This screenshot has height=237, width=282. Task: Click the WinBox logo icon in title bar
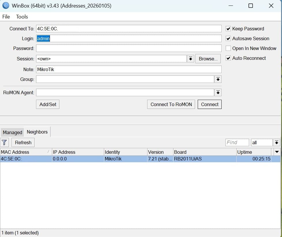6,5
